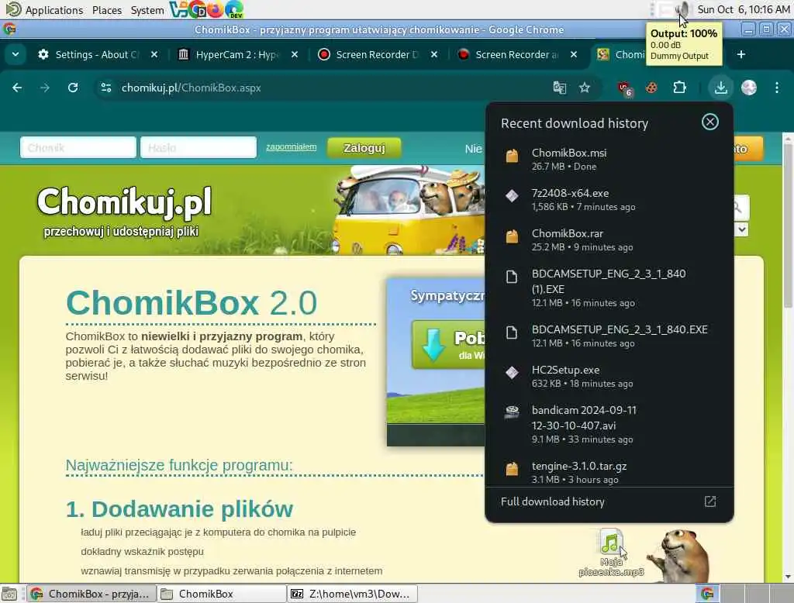Image resolution: width=794 pixels, height=603 pixels.
Task: Close the HyperCam 2 tab
Action: [295, 54]
